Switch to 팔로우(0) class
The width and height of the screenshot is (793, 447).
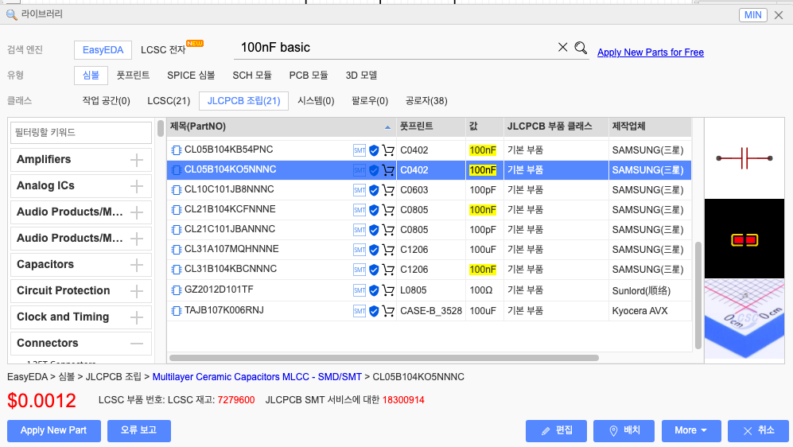[370, 101]
